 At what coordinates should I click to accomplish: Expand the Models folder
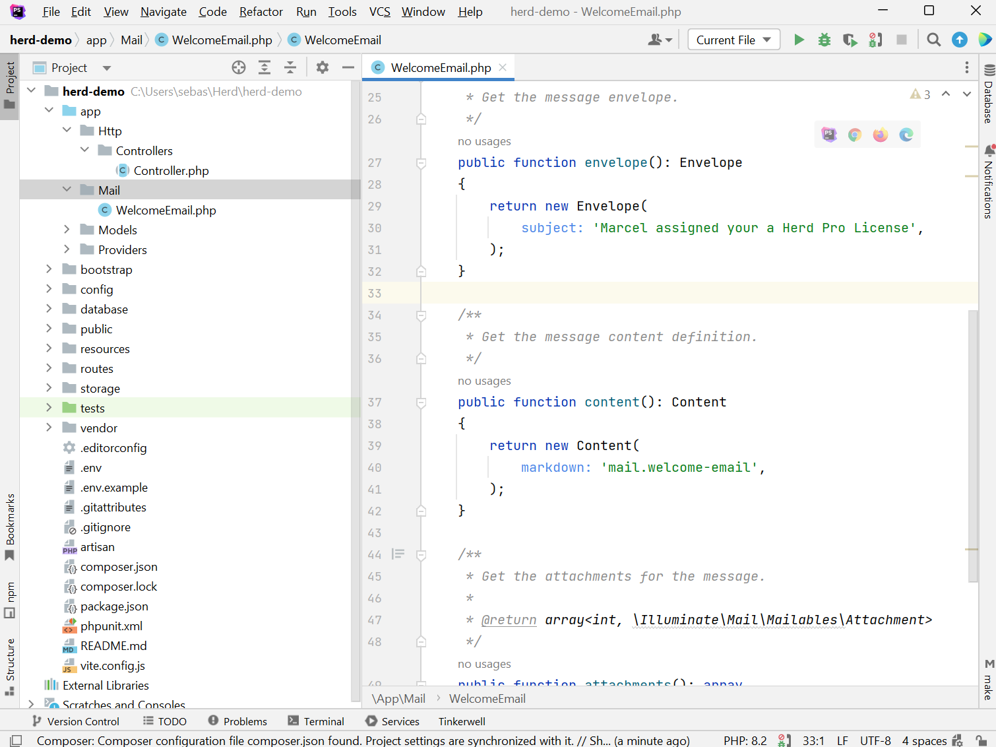67,230
